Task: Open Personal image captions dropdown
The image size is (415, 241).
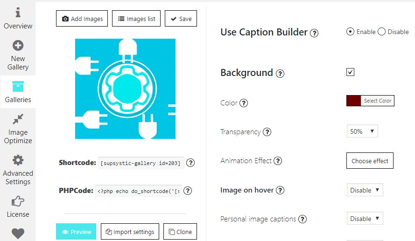Action: pyautogui.click(x=365, y=219)
